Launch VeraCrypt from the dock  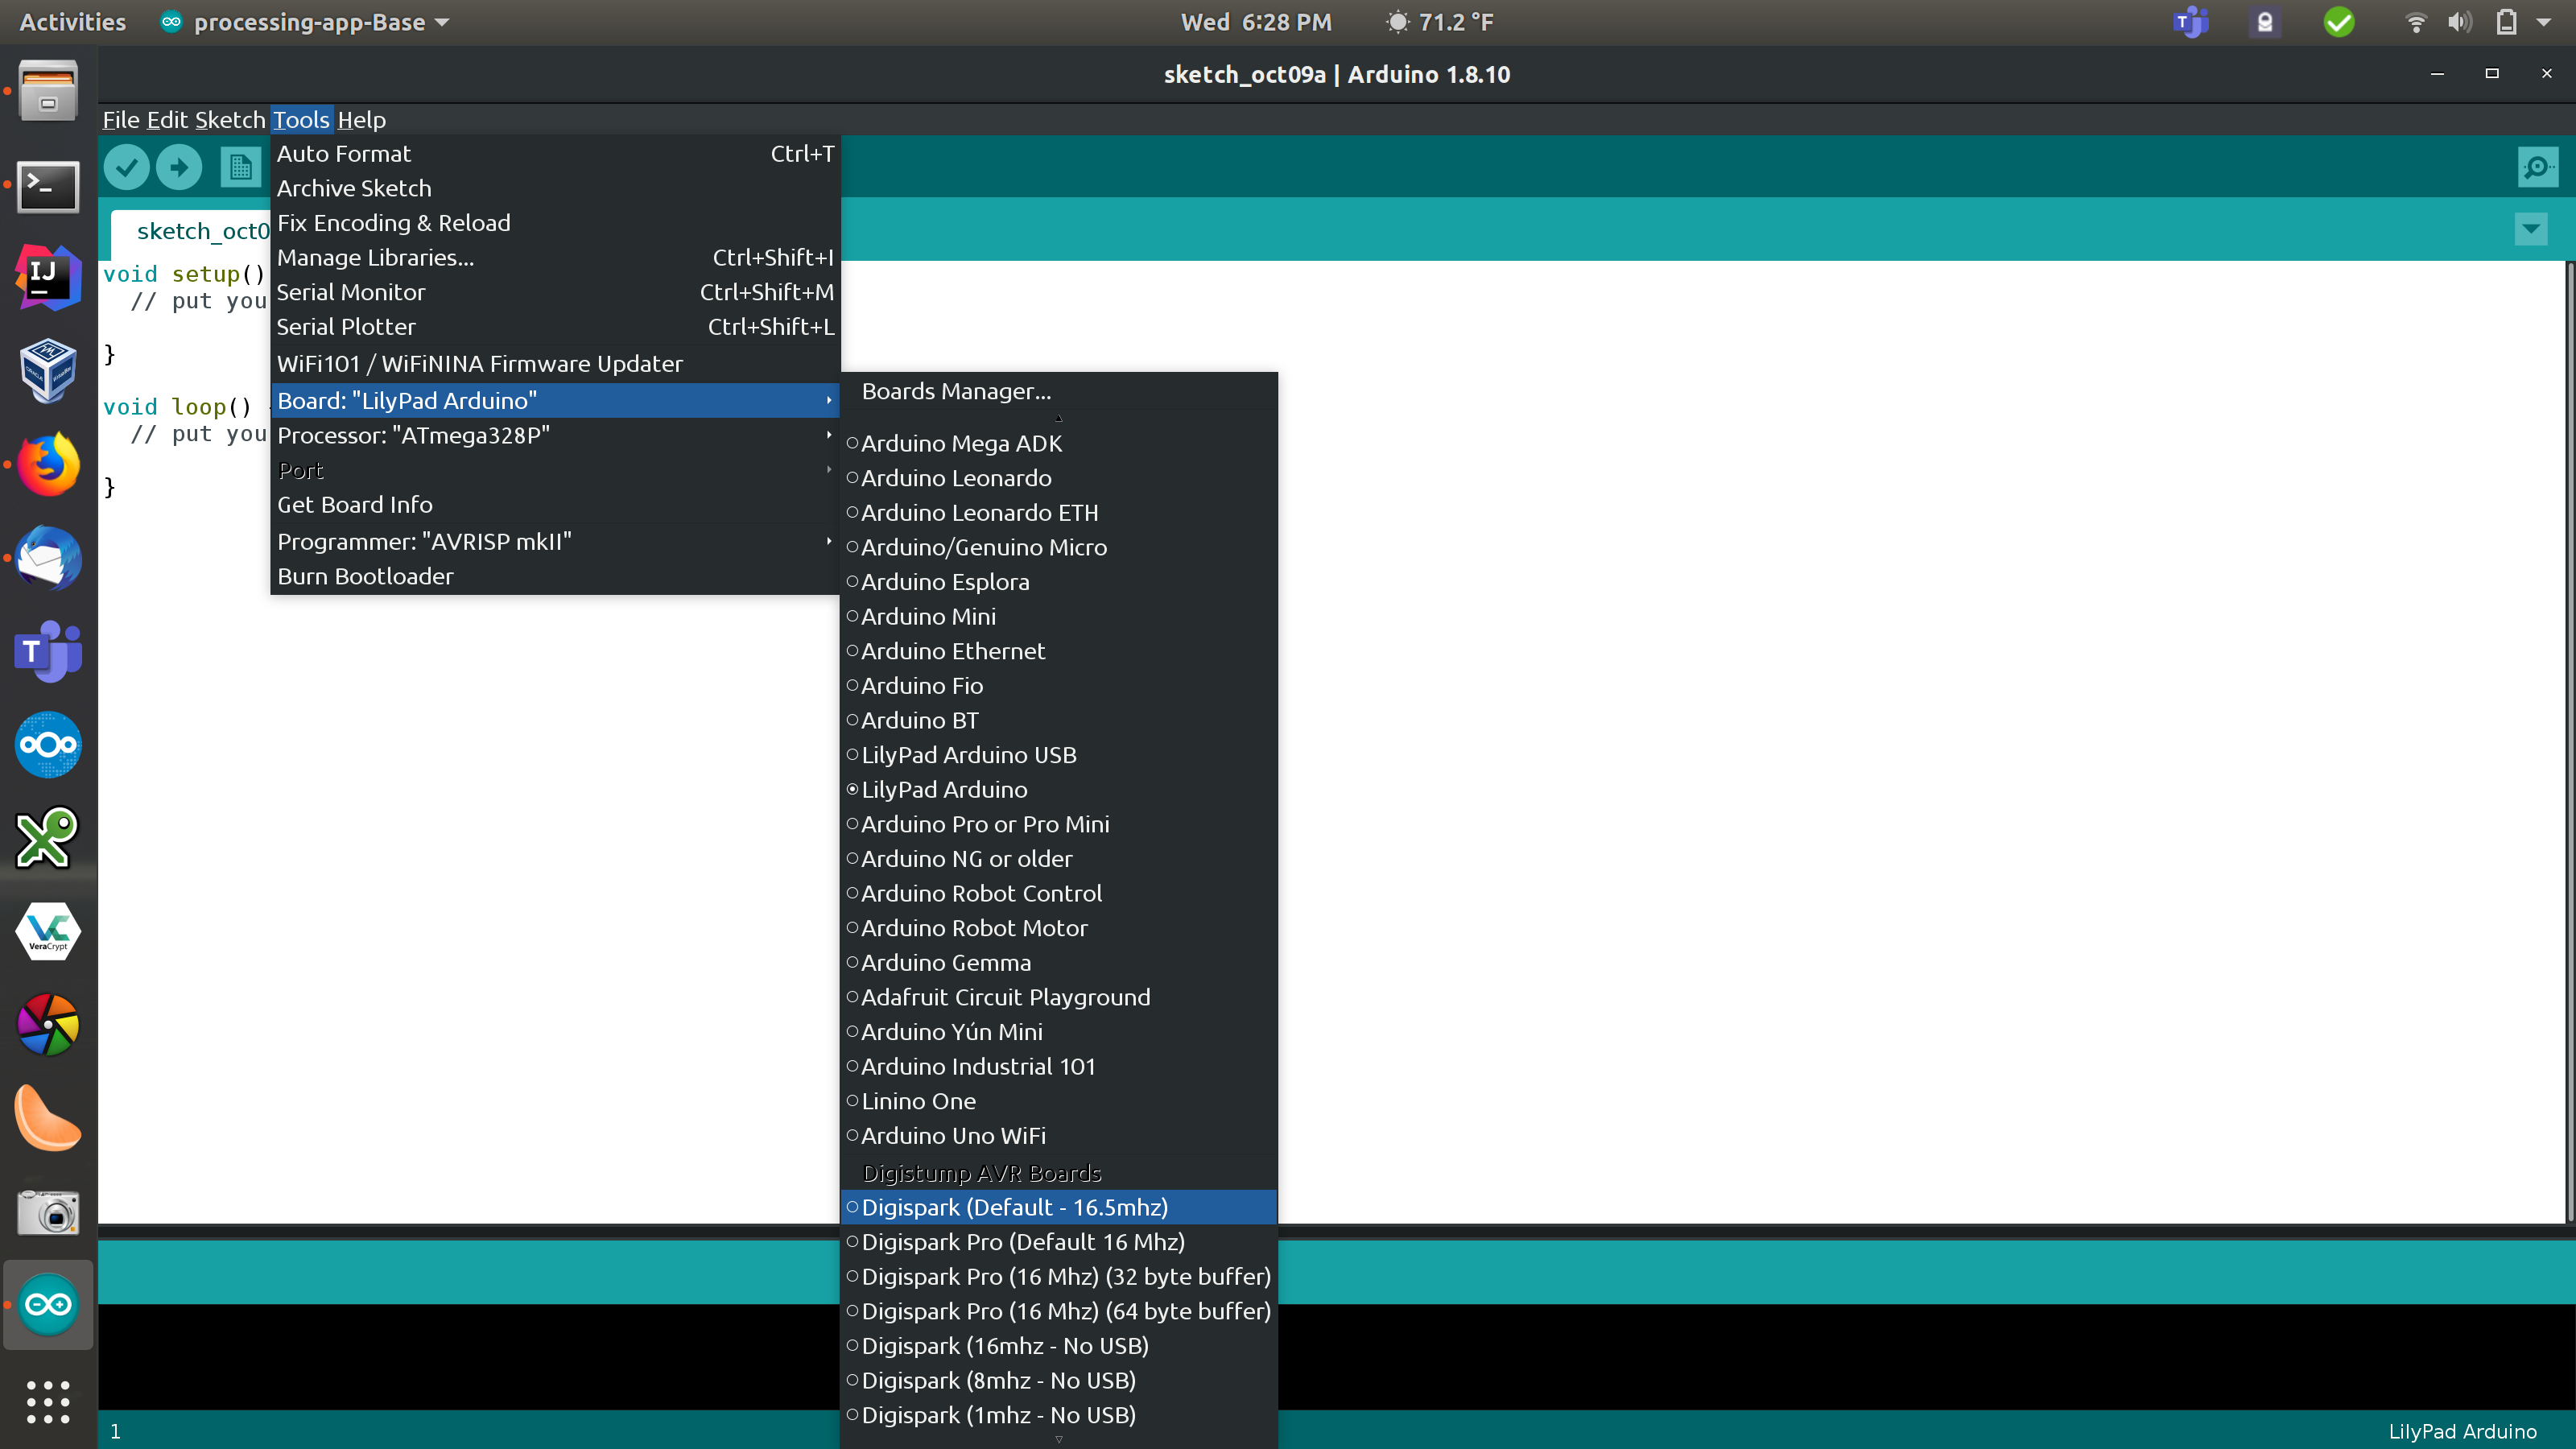[47, 931]
